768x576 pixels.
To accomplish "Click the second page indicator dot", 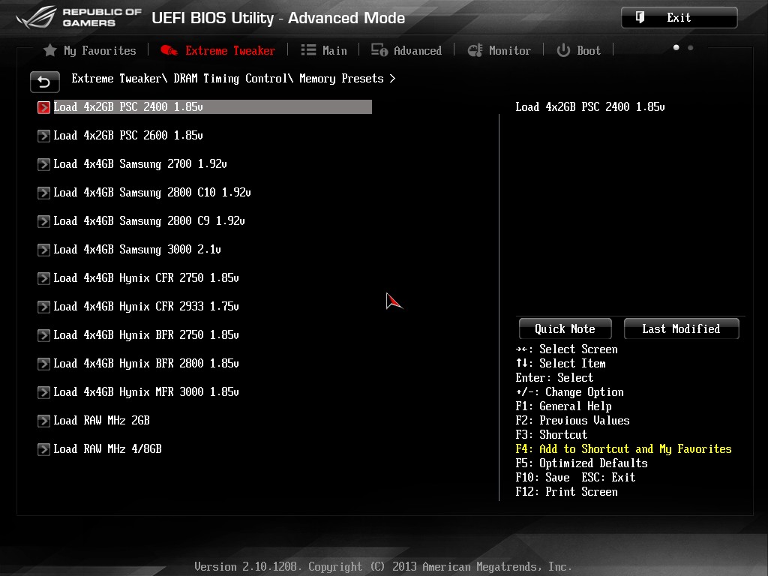I will click(x=690, y=47).
